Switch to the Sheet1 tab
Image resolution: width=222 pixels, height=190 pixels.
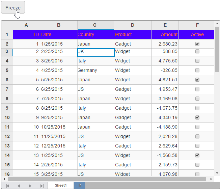point(61,186)
